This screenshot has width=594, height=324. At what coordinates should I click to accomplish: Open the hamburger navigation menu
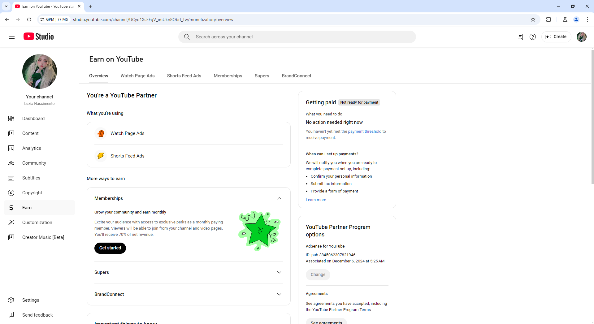(x=12, y=37)
